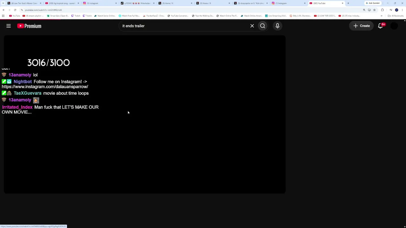
Task: Open a new browser tab
Action: tap(348, 3)
